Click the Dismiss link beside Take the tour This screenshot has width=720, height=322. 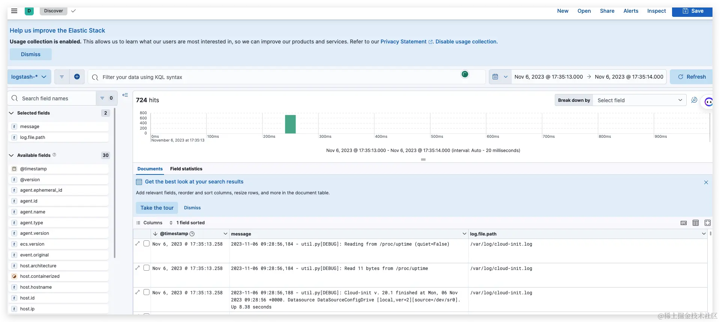192,208
